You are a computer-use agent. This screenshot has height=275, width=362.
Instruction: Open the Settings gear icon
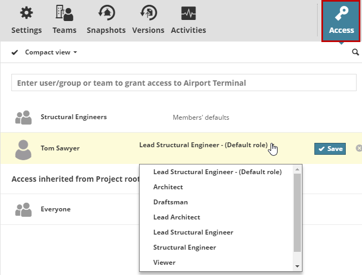26,14
